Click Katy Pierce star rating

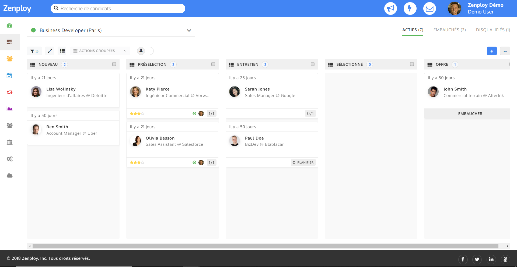(137, 114)
